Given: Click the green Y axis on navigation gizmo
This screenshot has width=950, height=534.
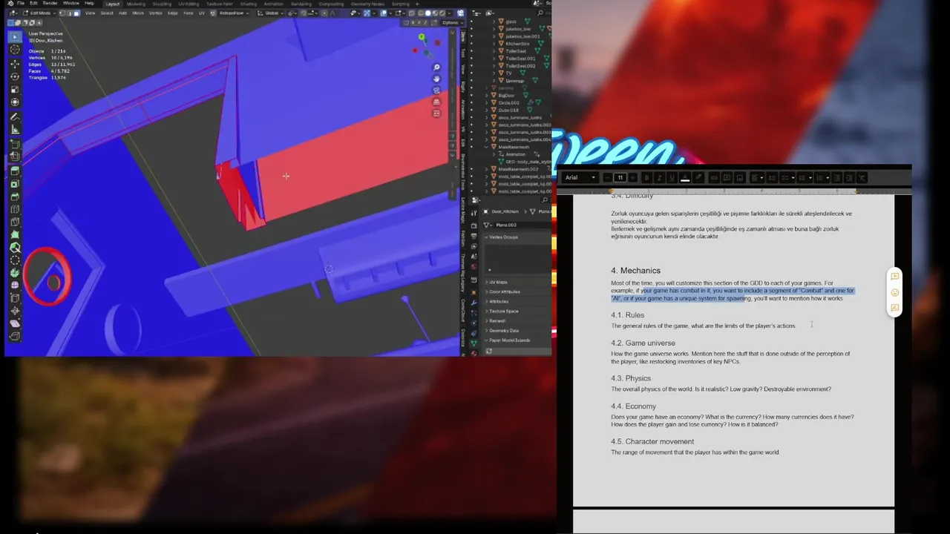Looking at the screenshot, I should pyautogui.click(x=422, y=36).
